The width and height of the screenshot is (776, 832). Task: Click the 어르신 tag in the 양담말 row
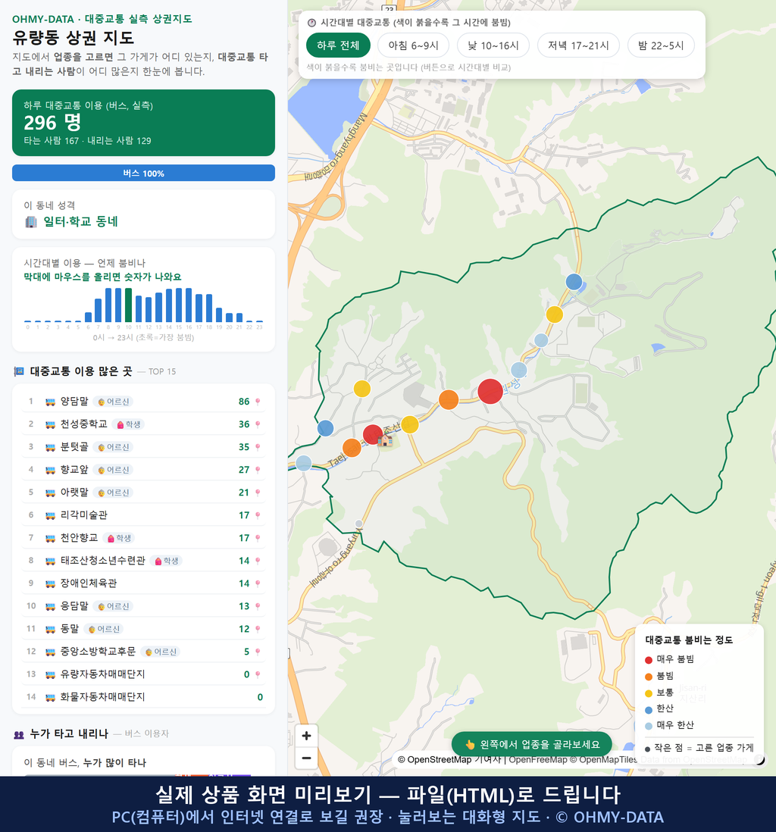pyautogui.click(x=113, y=402)
